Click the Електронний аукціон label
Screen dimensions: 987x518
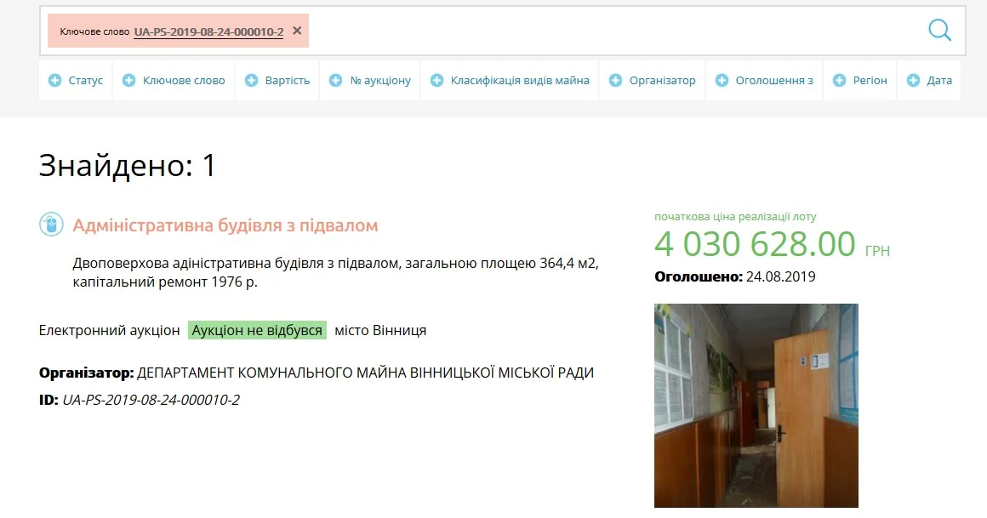(110, 330)
